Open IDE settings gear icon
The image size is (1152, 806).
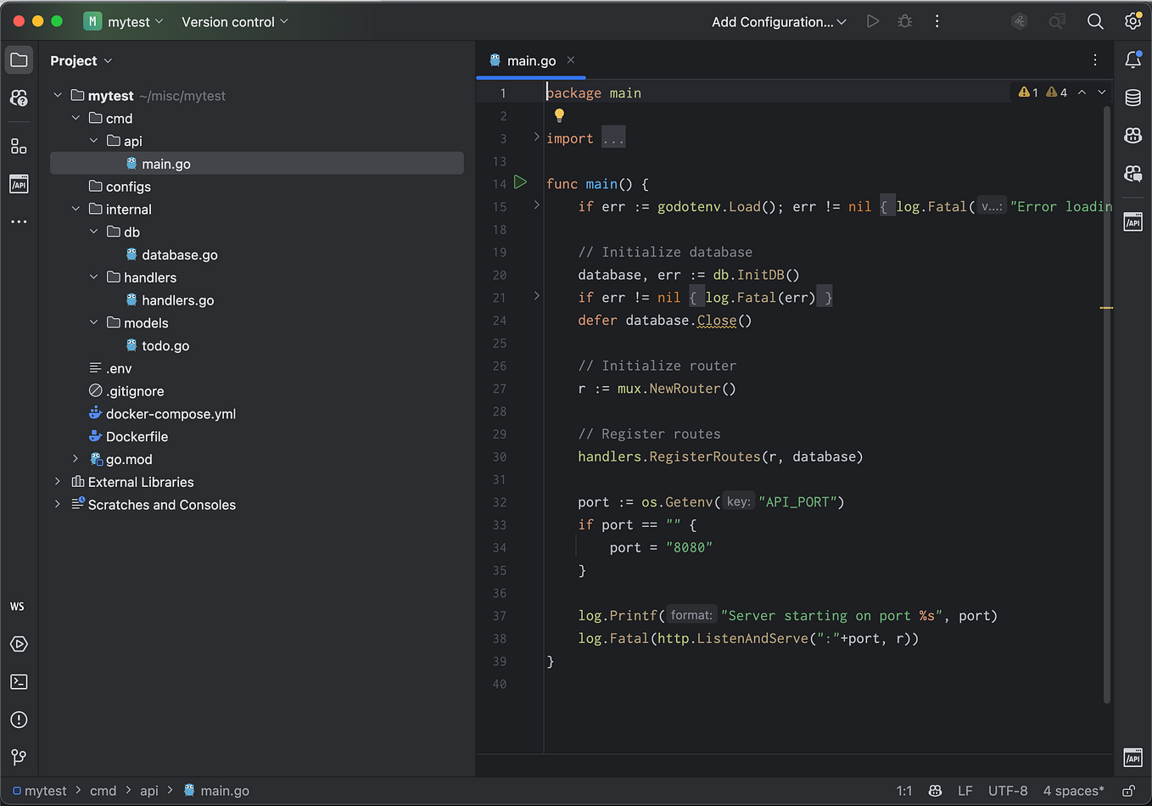1132,22
